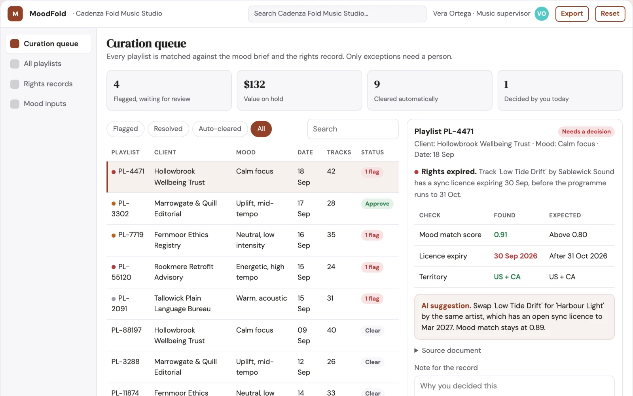Image resolution: width=633 pixels, height=396 pixels.
Task: Click the Approve badge for PL-3302
Action: coord(377,204)
